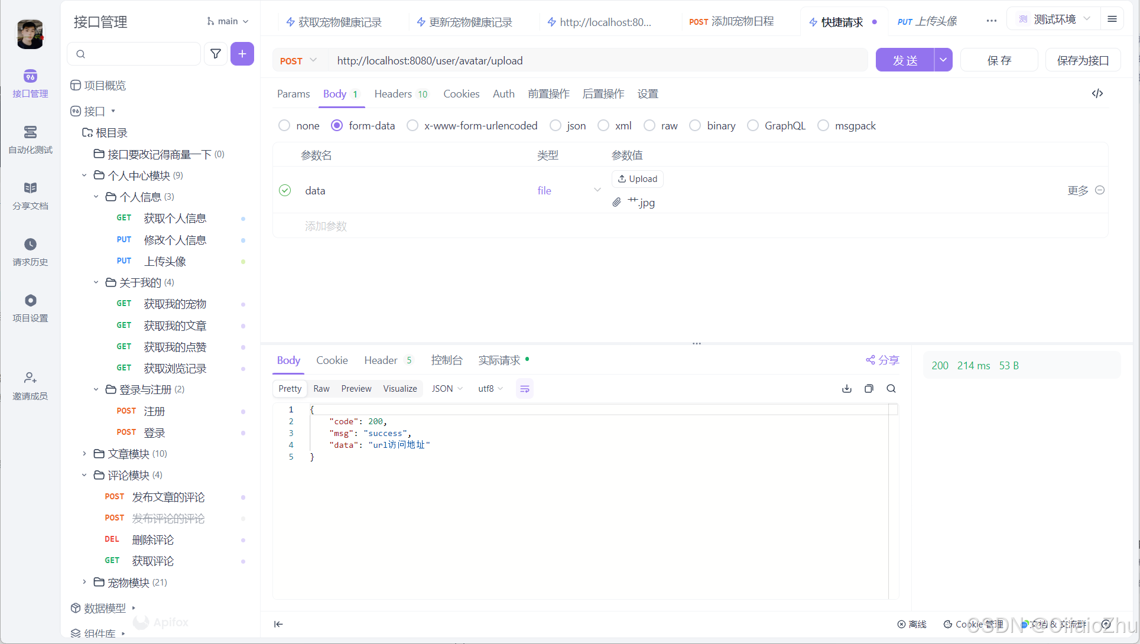Open the POST method dropdown

[298, 61]
